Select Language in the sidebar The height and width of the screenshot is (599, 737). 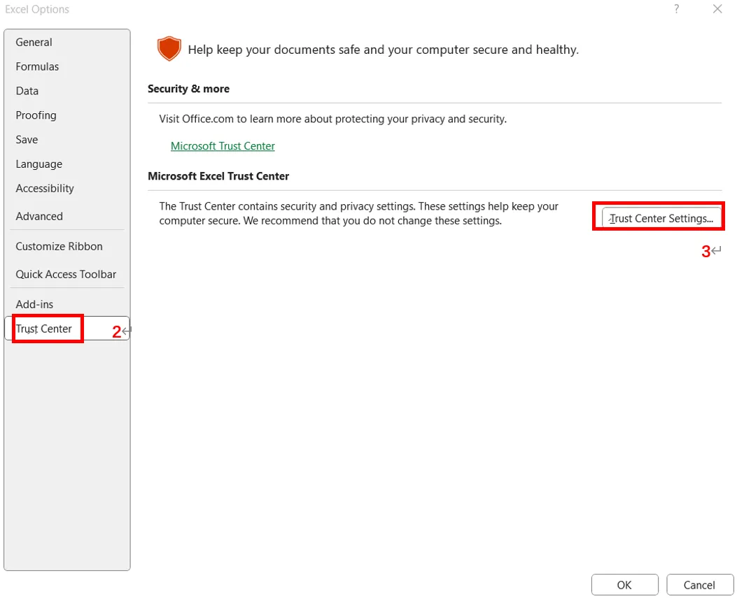39,164
